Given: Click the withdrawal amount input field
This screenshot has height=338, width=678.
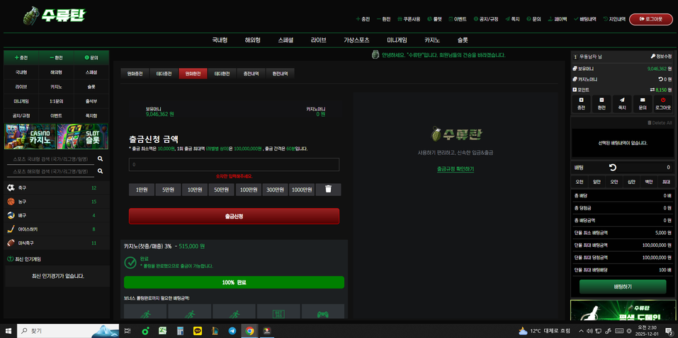Looking at the screenshot, I should (234, 165).
